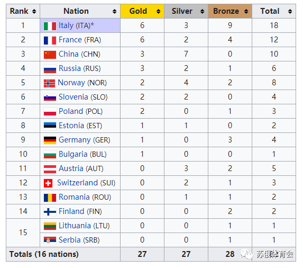Open the Lithuania country link

[x=75, y=226]
